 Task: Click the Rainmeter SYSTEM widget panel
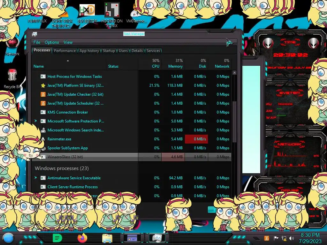click(x=290, y=104)
